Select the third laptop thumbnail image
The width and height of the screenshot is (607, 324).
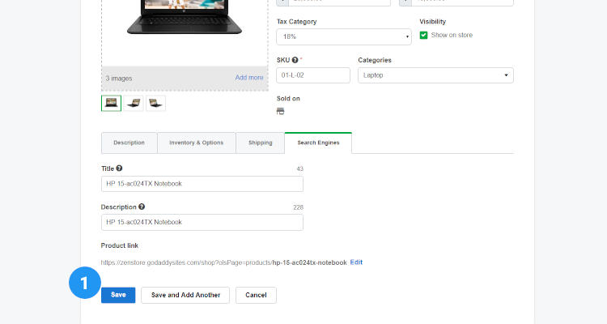coord(155,103)
